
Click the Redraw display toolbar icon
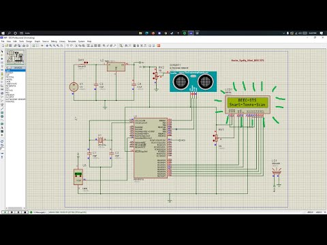pyautogui.click(x=33, y=46)
